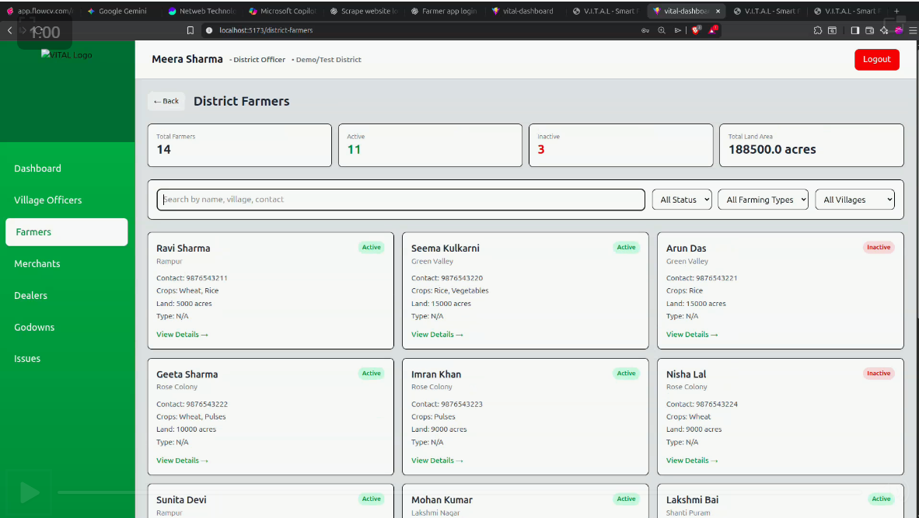Click the bookmark icon beside the address
Screen dimensions: 919x518
point(190,30)
